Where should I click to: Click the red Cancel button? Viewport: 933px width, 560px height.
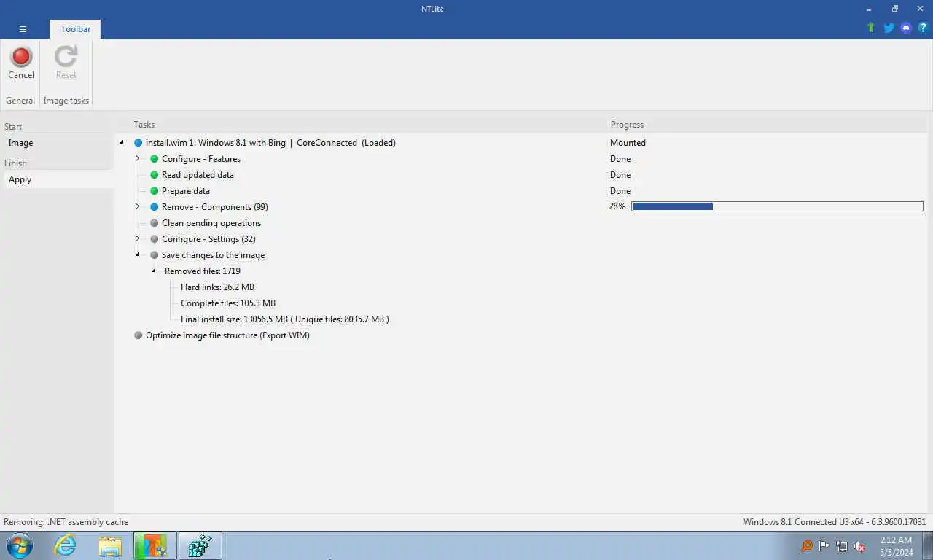(21, 63)
